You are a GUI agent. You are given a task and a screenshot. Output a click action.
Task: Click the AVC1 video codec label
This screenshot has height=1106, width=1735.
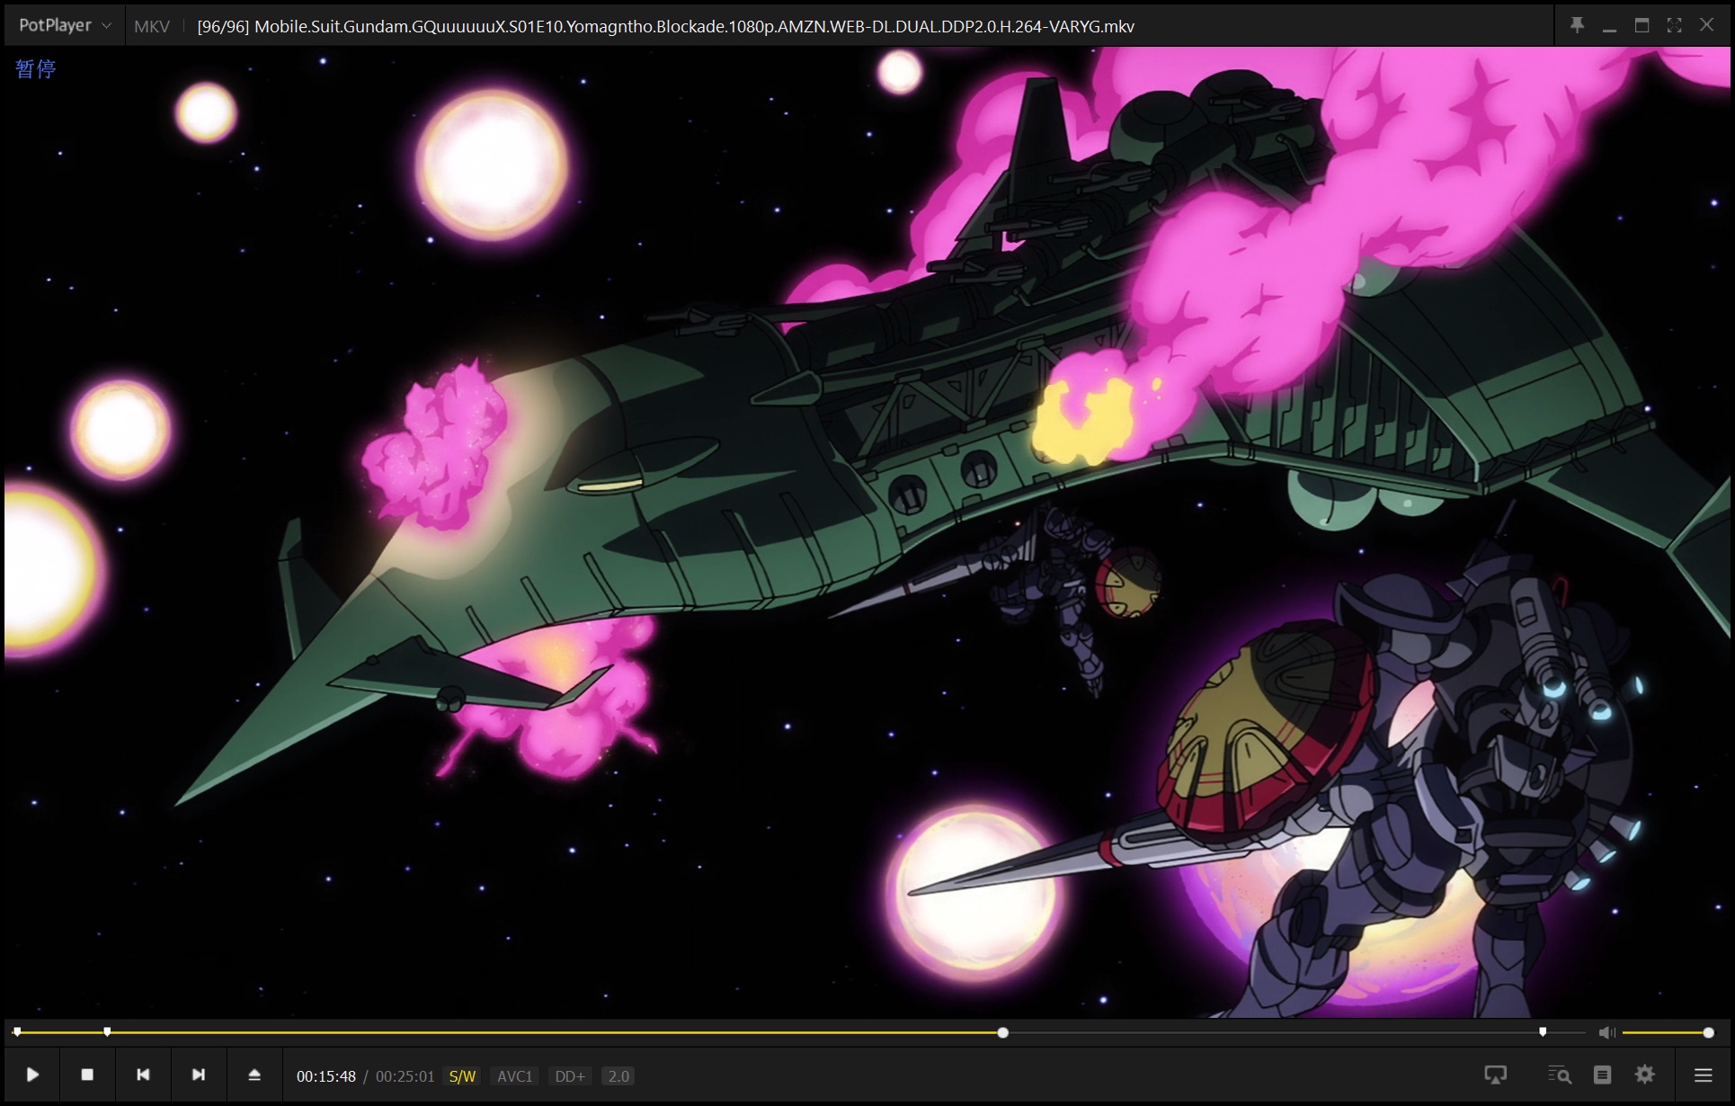pos(515,1076)
